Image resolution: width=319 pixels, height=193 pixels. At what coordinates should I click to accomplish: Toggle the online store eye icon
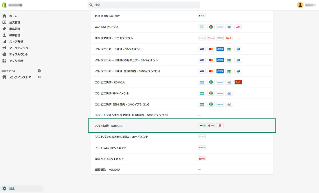(x=39, y=77)
